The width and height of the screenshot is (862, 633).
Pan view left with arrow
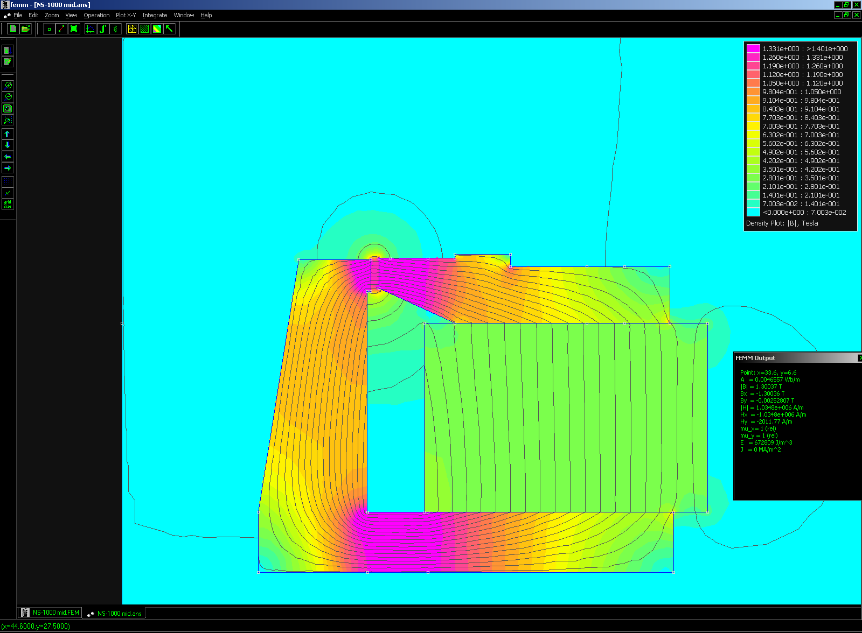point(8,157)
